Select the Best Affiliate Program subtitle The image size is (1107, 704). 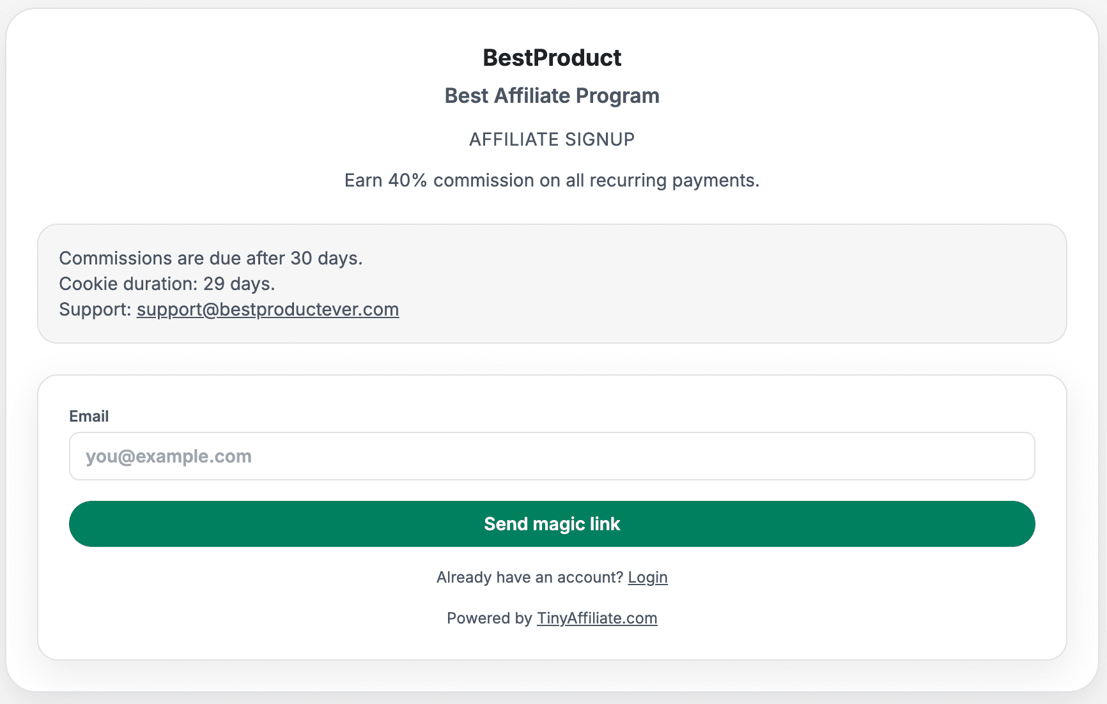point(552,96)
